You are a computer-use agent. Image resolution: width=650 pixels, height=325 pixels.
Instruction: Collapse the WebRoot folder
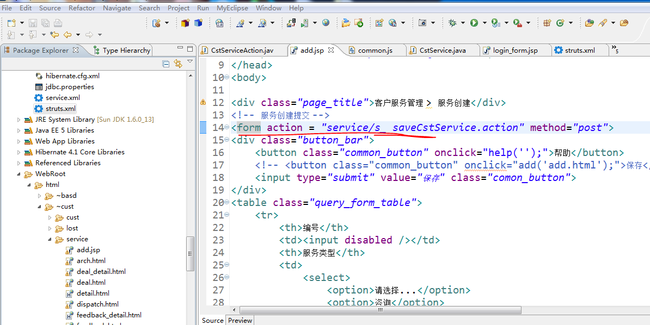click(19, 174)
